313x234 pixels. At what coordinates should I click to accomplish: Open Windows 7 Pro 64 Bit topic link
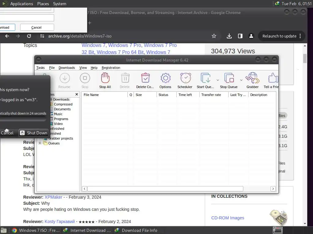[120, 52]
